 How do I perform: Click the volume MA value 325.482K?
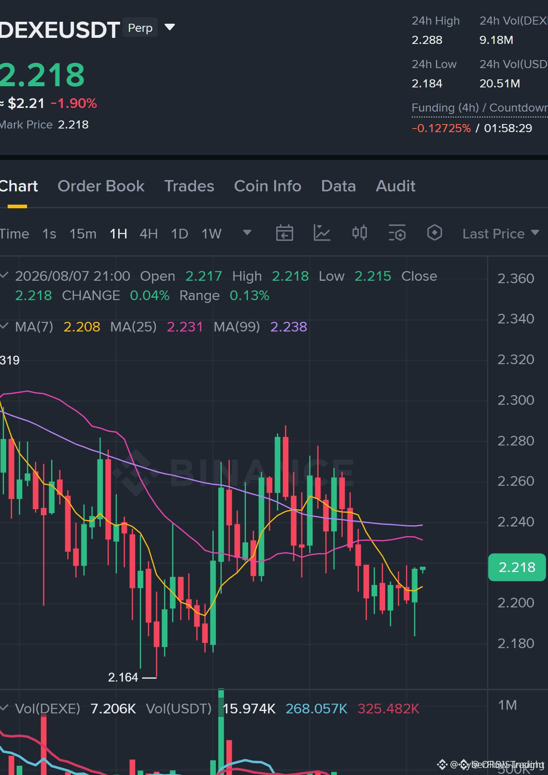[389, 709]
